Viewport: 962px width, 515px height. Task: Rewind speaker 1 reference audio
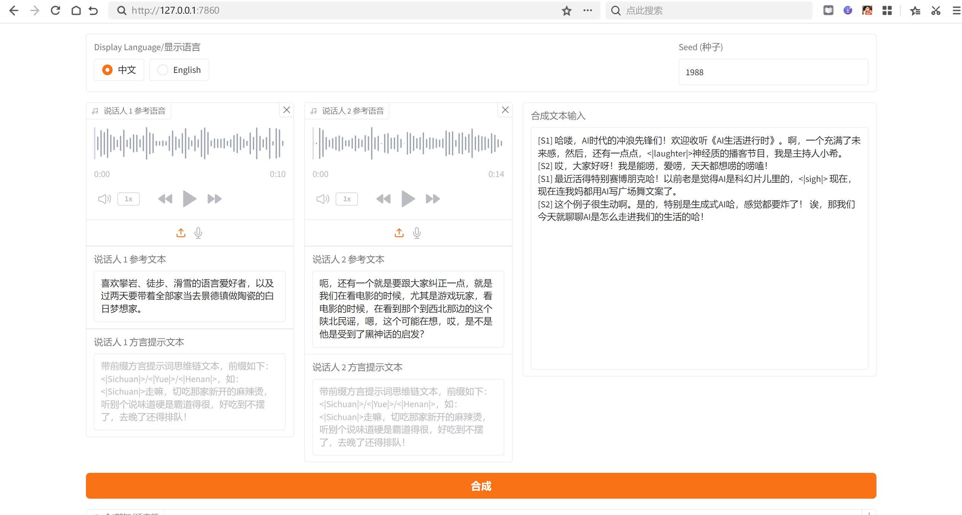point(165,199)
